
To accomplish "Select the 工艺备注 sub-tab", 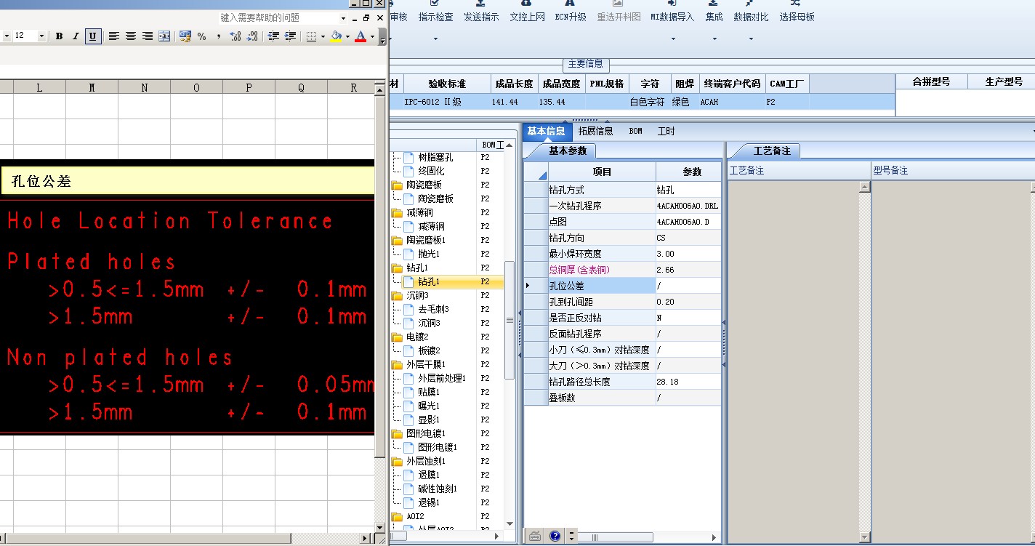I will pyautogui.click(x=771, y=151).
